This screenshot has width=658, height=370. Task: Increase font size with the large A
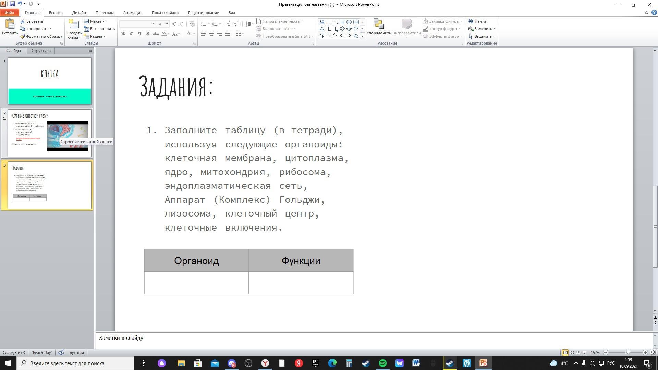173,24
